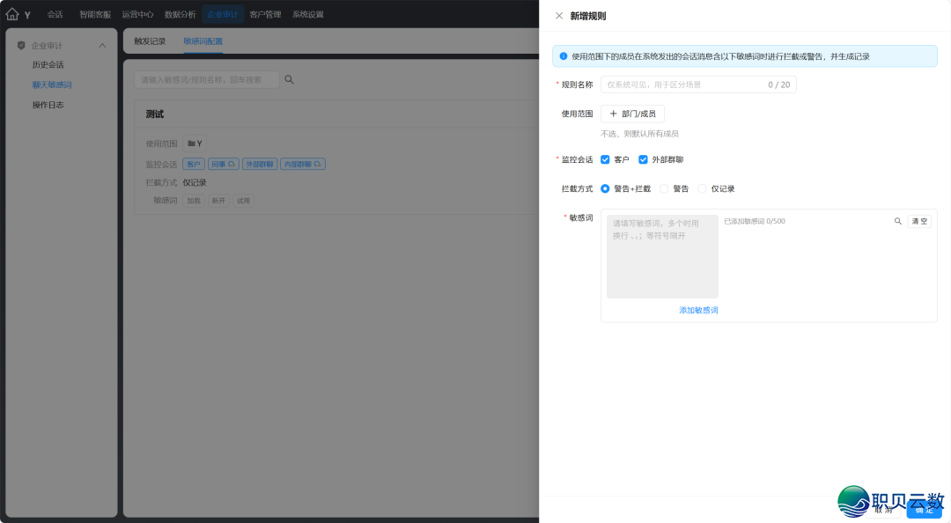The height and width of the screenshot is (523, 951).
Task: Click the 新开 sensitive word tag
Action: coord(218,201)
